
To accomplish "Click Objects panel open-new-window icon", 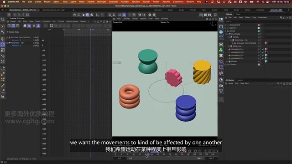I will 290,17.
